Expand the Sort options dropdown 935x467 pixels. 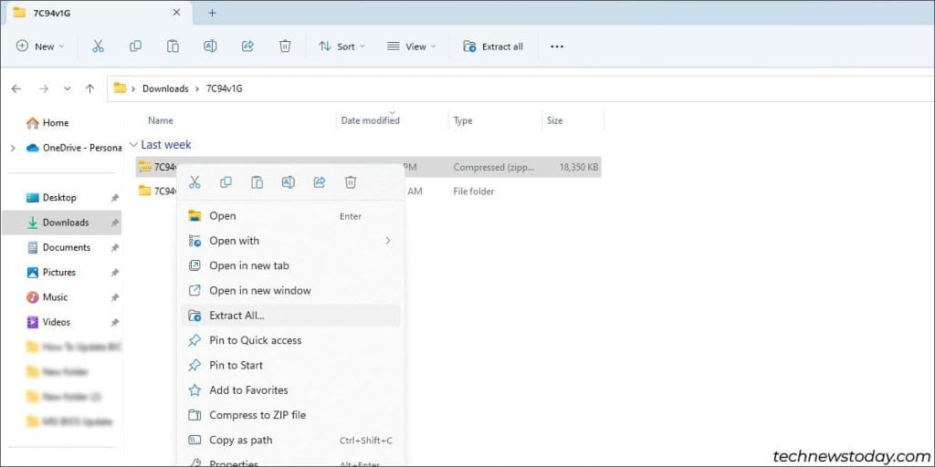[x=341, y=47]
